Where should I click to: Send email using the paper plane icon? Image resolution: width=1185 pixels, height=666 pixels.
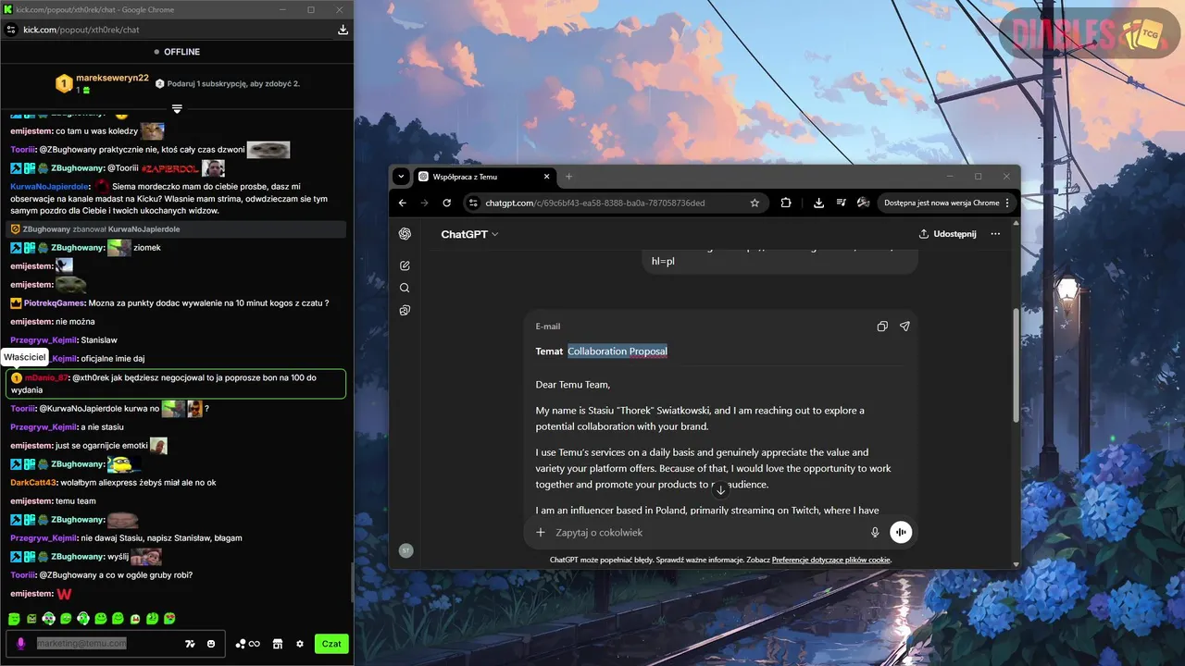(x=904, y=327)
